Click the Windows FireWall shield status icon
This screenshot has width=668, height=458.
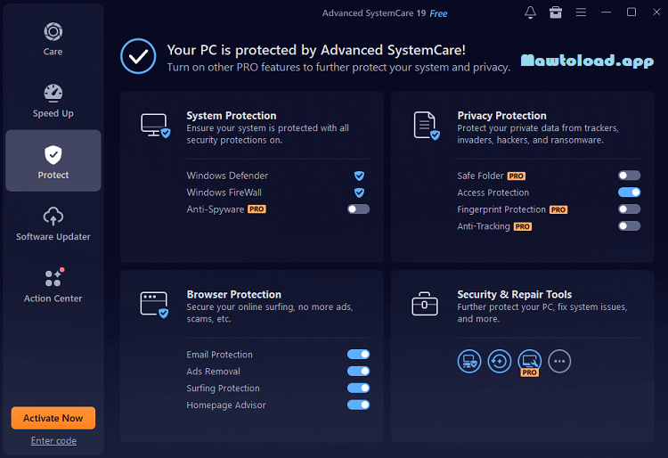coord(359,192)
